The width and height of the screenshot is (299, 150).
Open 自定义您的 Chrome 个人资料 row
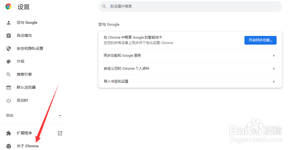point(190,68)
